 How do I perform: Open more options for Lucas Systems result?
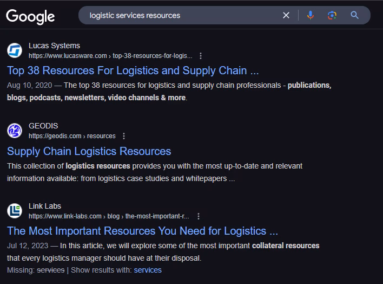coord(201,56)
